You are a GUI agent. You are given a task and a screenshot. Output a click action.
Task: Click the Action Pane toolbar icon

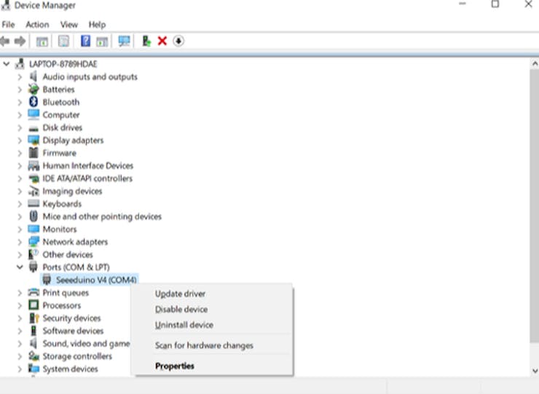pos(102,41)
